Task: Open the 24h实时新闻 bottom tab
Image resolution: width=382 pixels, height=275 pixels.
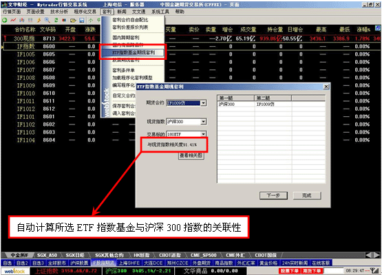Action: click(x=295, y=263)
